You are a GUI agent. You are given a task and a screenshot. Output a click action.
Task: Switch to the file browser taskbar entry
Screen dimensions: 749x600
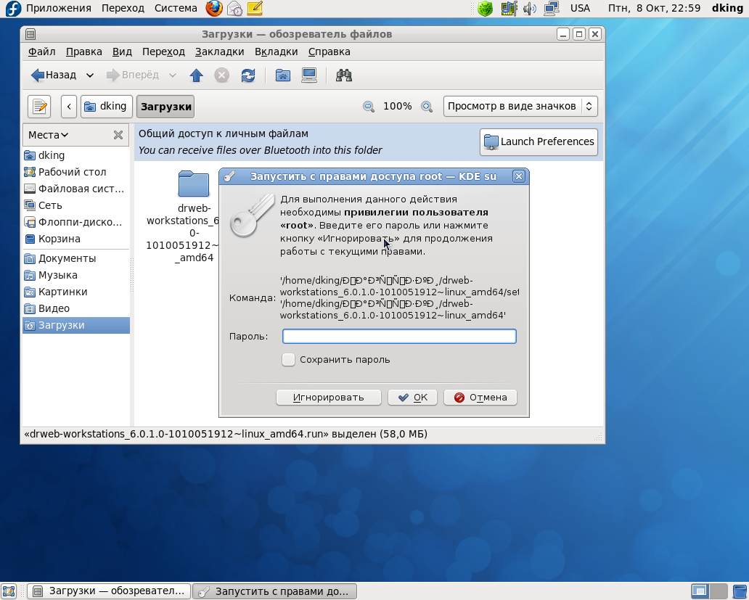[109, 591]
